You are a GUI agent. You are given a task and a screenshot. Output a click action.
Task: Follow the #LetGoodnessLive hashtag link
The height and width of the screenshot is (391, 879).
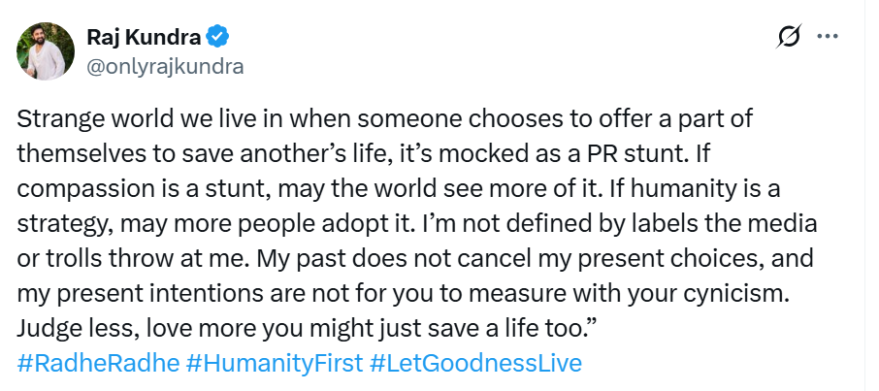[x=476, y=364]
